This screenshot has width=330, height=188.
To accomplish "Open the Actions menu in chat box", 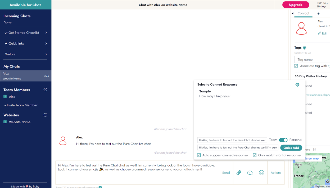I will 276,173.
